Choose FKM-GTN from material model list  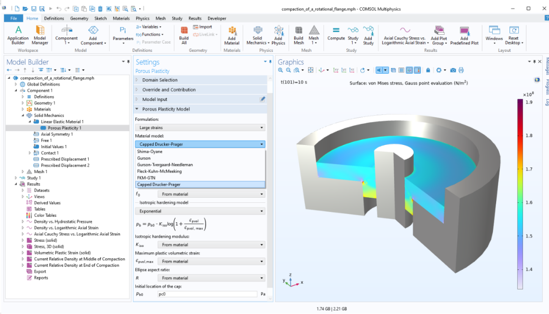[200, 178]
